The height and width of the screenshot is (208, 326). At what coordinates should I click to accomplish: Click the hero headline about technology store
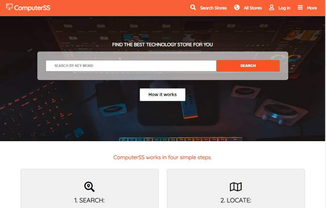[162, 44]
